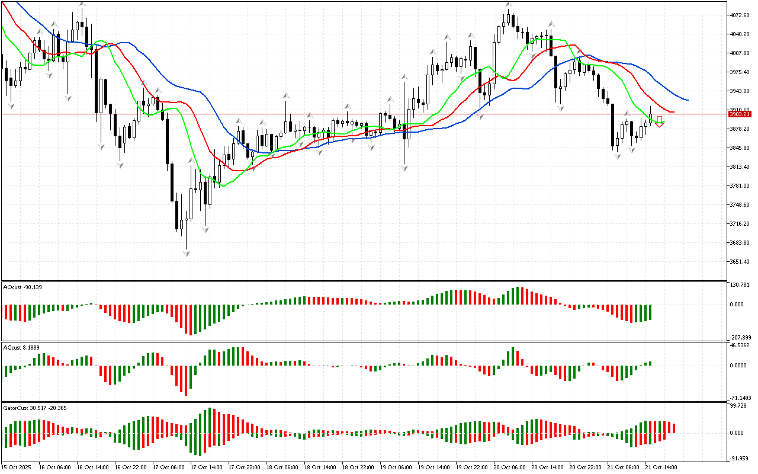Click the red 3903.21 current price tag
This screenshot has width=758, height=474.
(740, 114)
